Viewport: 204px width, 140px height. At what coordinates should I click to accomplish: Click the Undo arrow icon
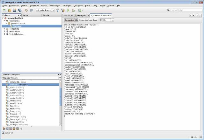click(x=26, y=10)
